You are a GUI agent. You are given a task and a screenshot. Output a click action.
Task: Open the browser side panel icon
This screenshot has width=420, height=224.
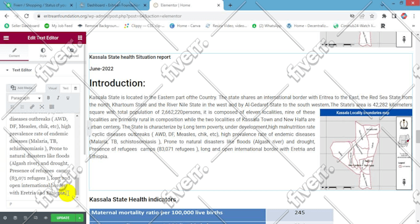394,16
